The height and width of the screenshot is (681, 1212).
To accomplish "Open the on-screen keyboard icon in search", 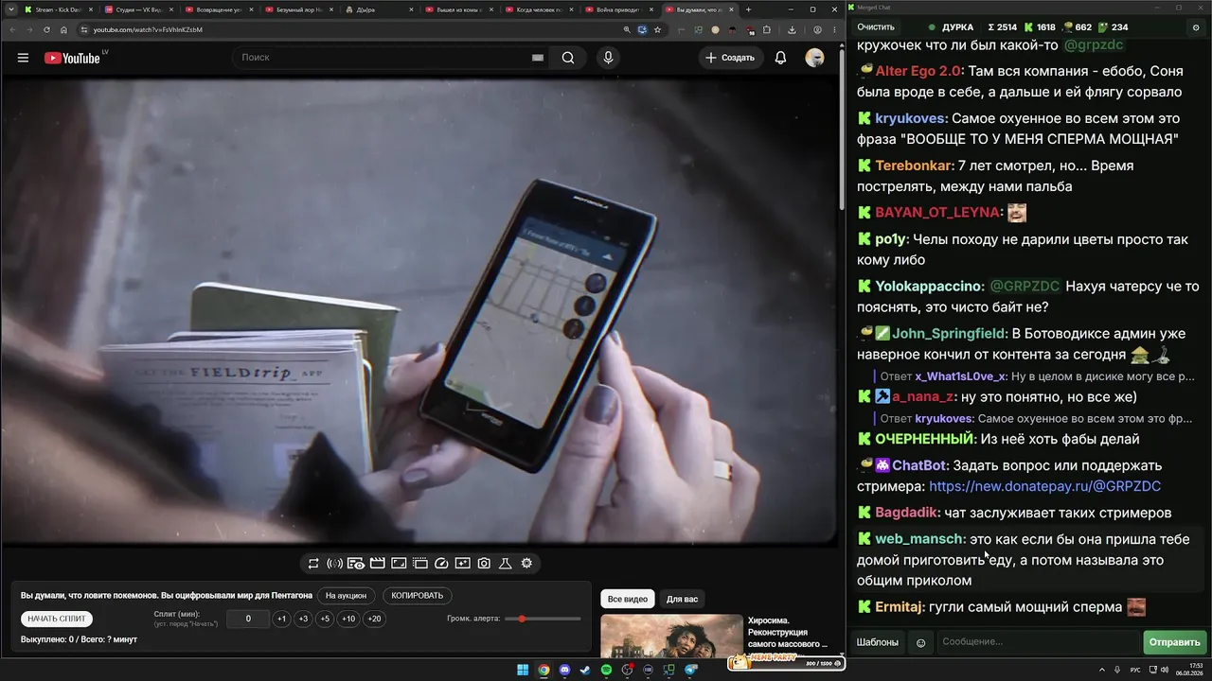I will click(x=538, y=58).
